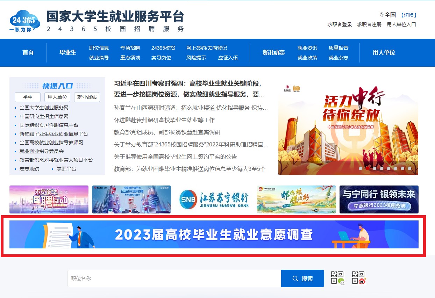Click the 求职者登录 link
The width and height of the screenshot is (435, 298).
tap(340, 24)
